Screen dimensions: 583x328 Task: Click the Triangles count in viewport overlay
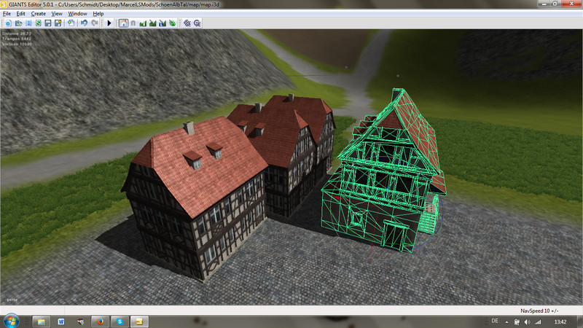(x=17, y=39)
